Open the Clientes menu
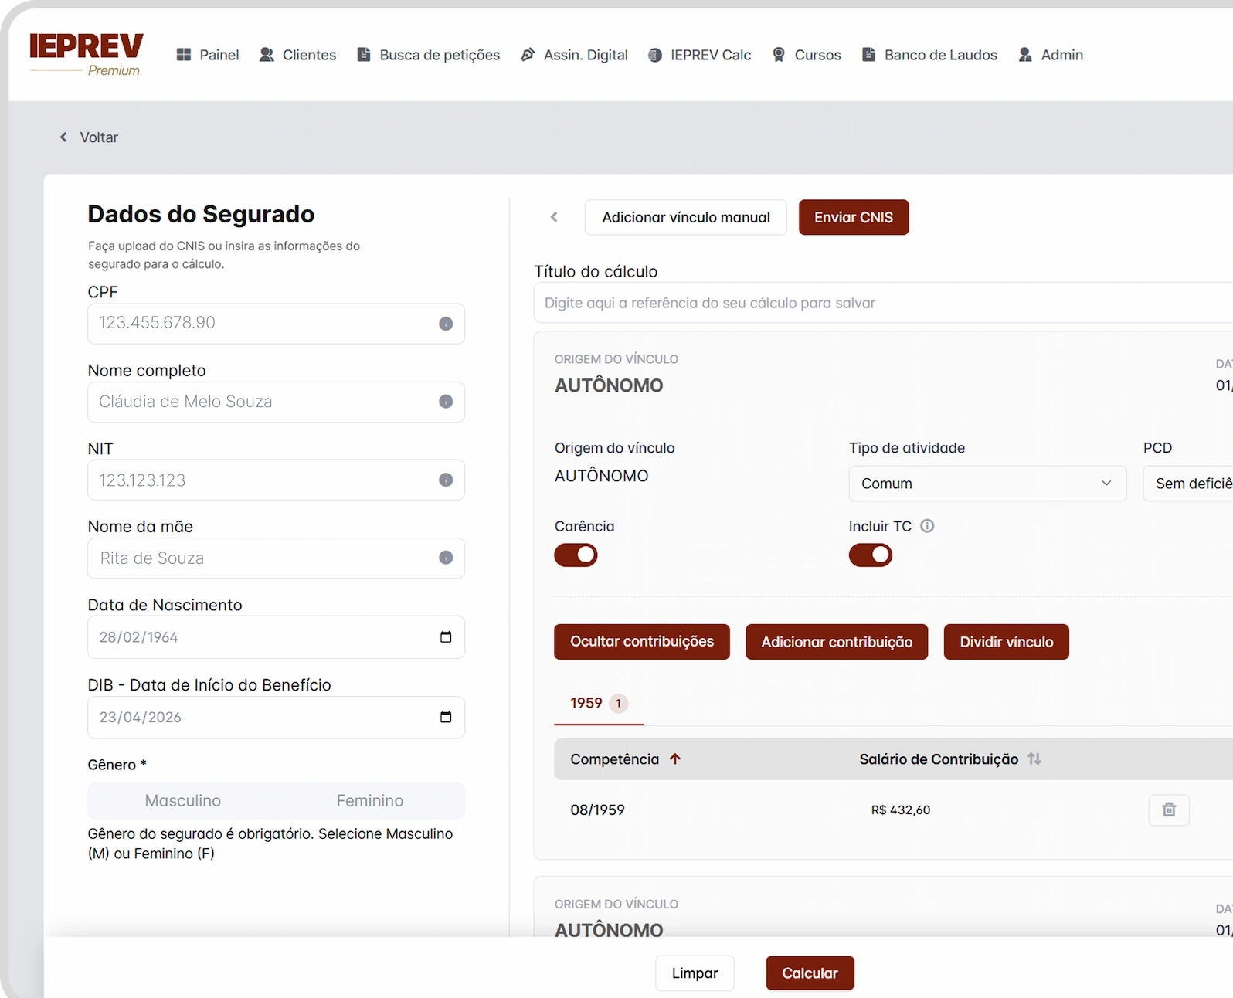This screenshot has height=998, width=1233. coord(297,55)
